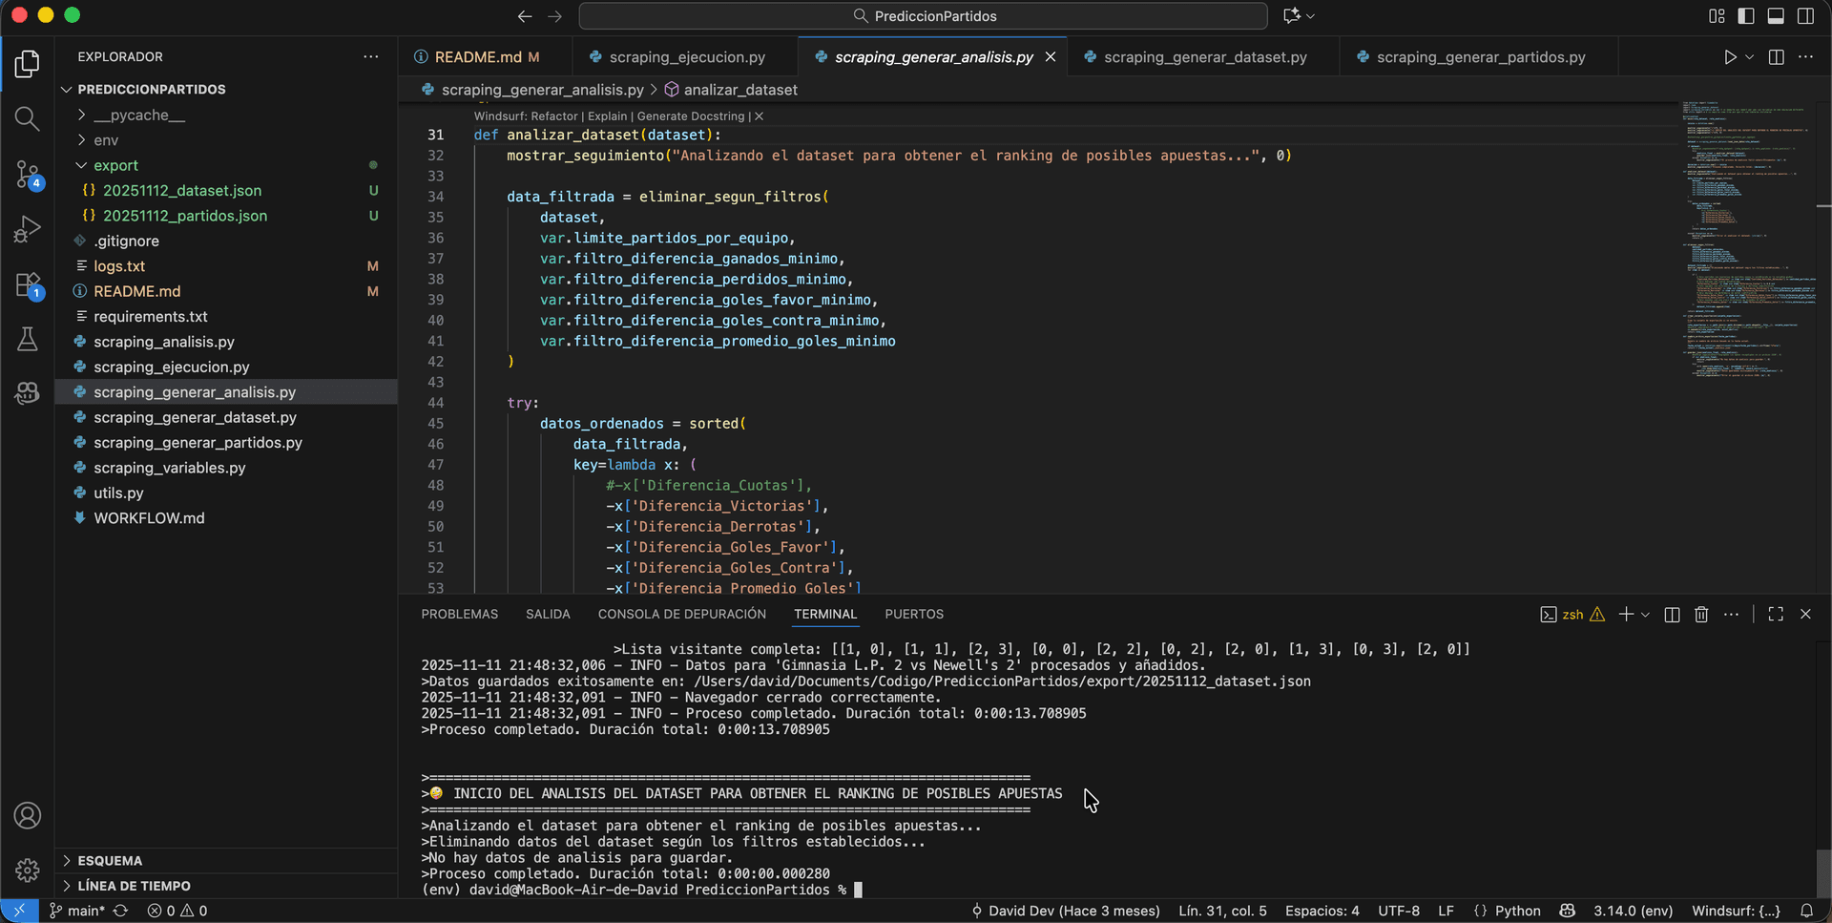Open the Search view in activity bar

coord(27,118)
